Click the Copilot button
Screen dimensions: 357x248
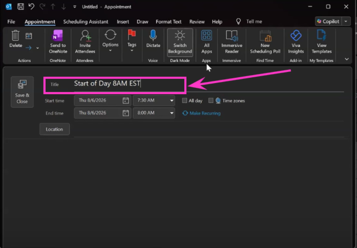click(328, 21)
